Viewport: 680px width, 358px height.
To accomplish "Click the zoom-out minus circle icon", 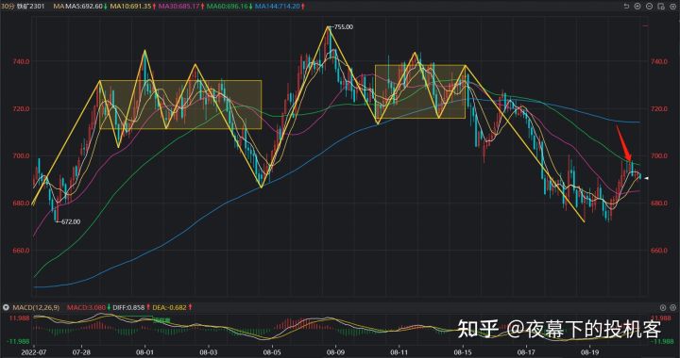I will (x=649, y=6).
